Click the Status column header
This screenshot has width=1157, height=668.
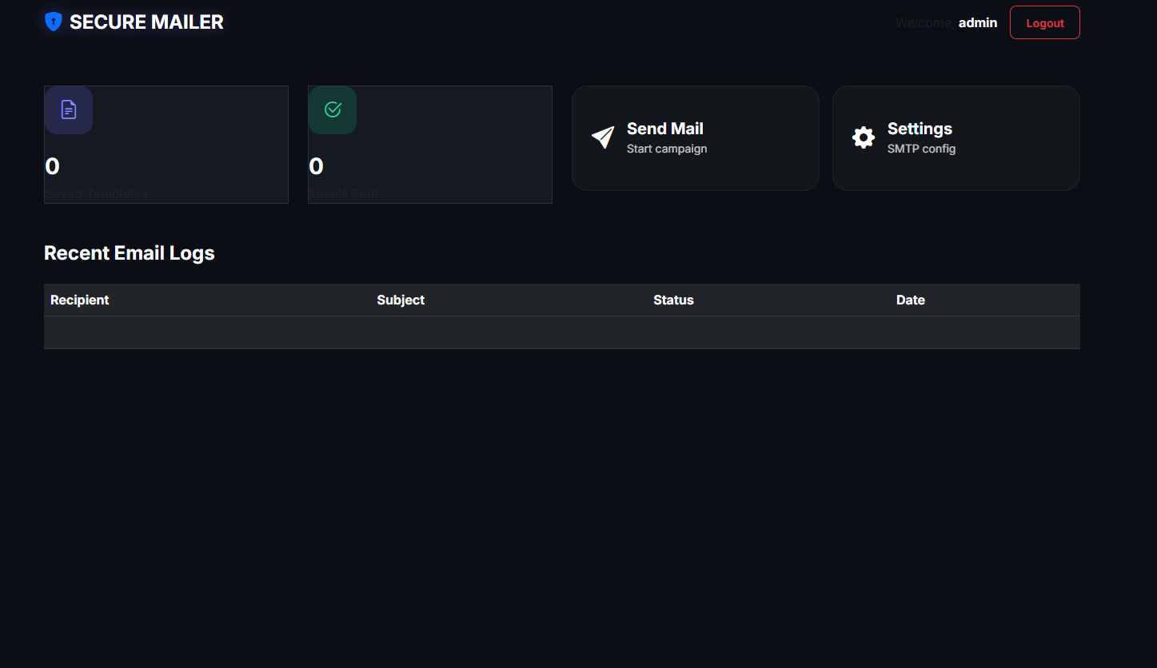click(672, 300)
